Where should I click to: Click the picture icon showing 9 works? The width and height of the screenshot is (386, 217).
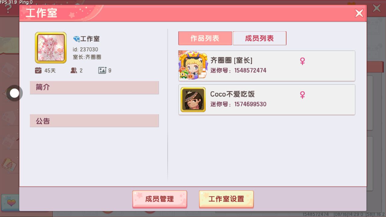coord(102,71)
